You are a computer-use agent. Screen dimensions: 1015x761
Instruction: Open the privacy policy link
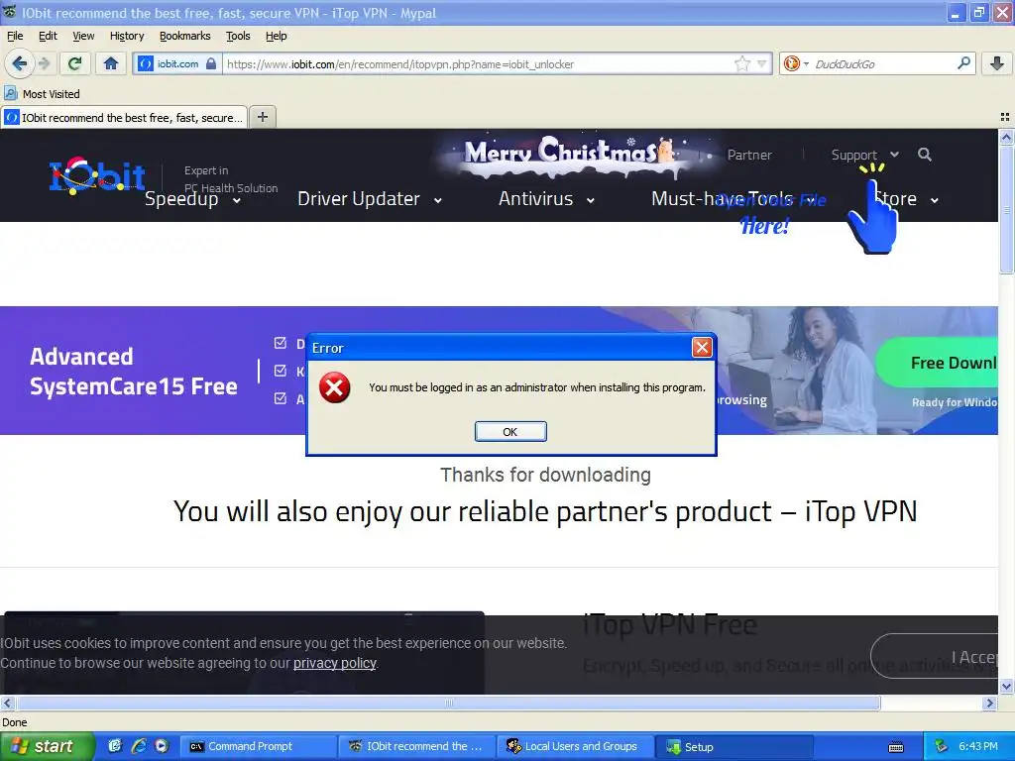point(335,663)
